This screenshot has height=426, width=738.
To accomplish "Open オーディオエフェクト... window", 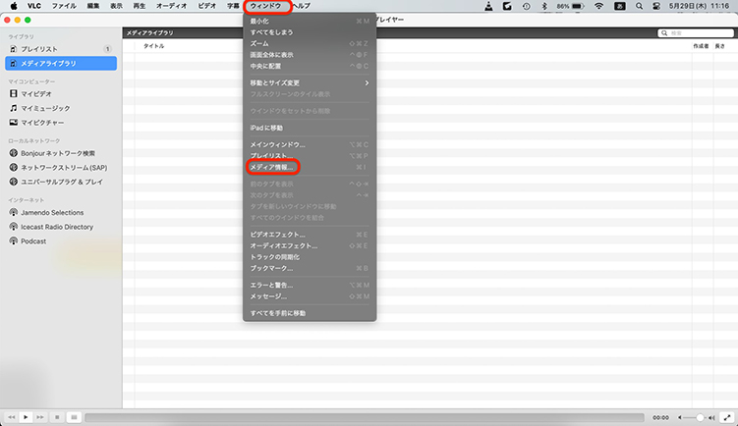I will point(310,246).
